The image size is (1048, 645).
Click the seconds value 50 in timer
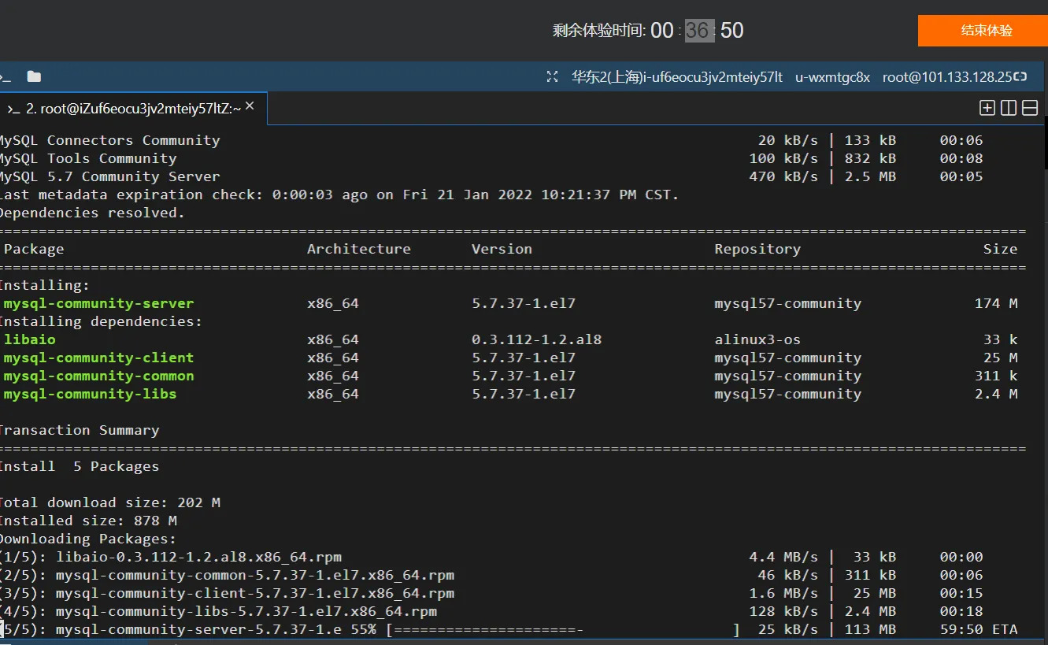pos(731,31)
